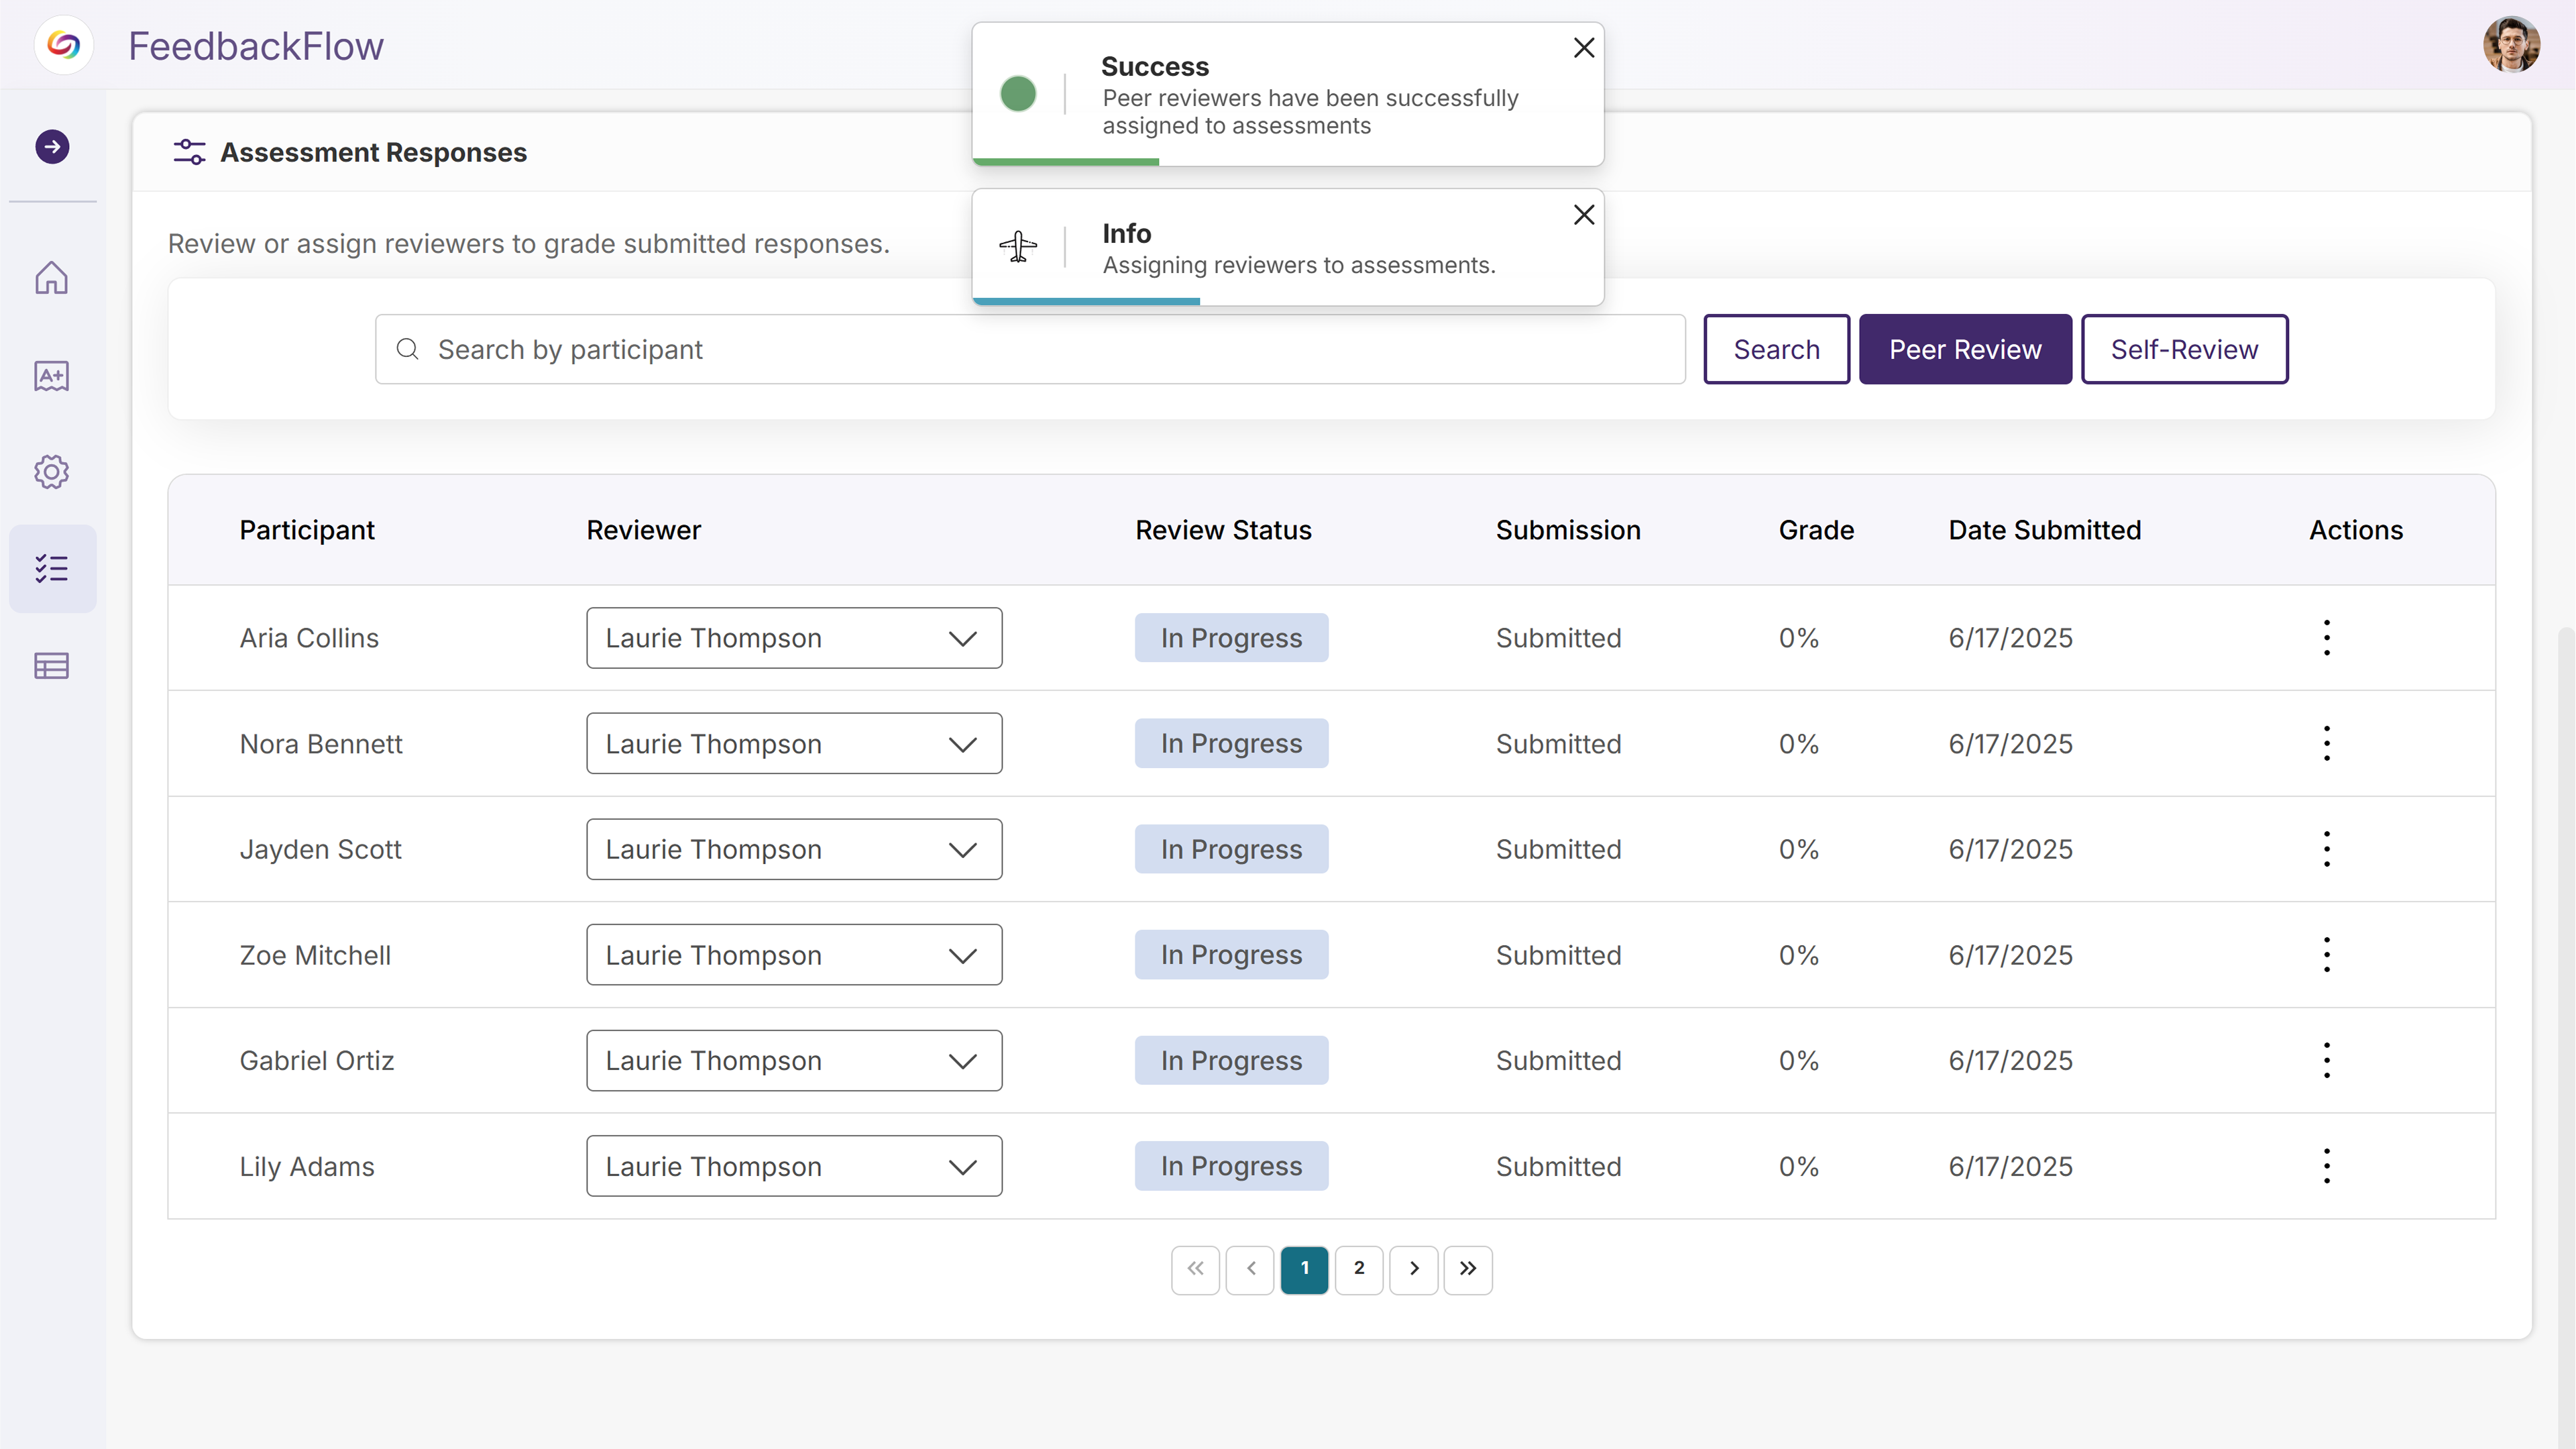2576x1449 pixels.
Task: Open actions menu for Zoe Mitchell
Action: (2326, 955)
